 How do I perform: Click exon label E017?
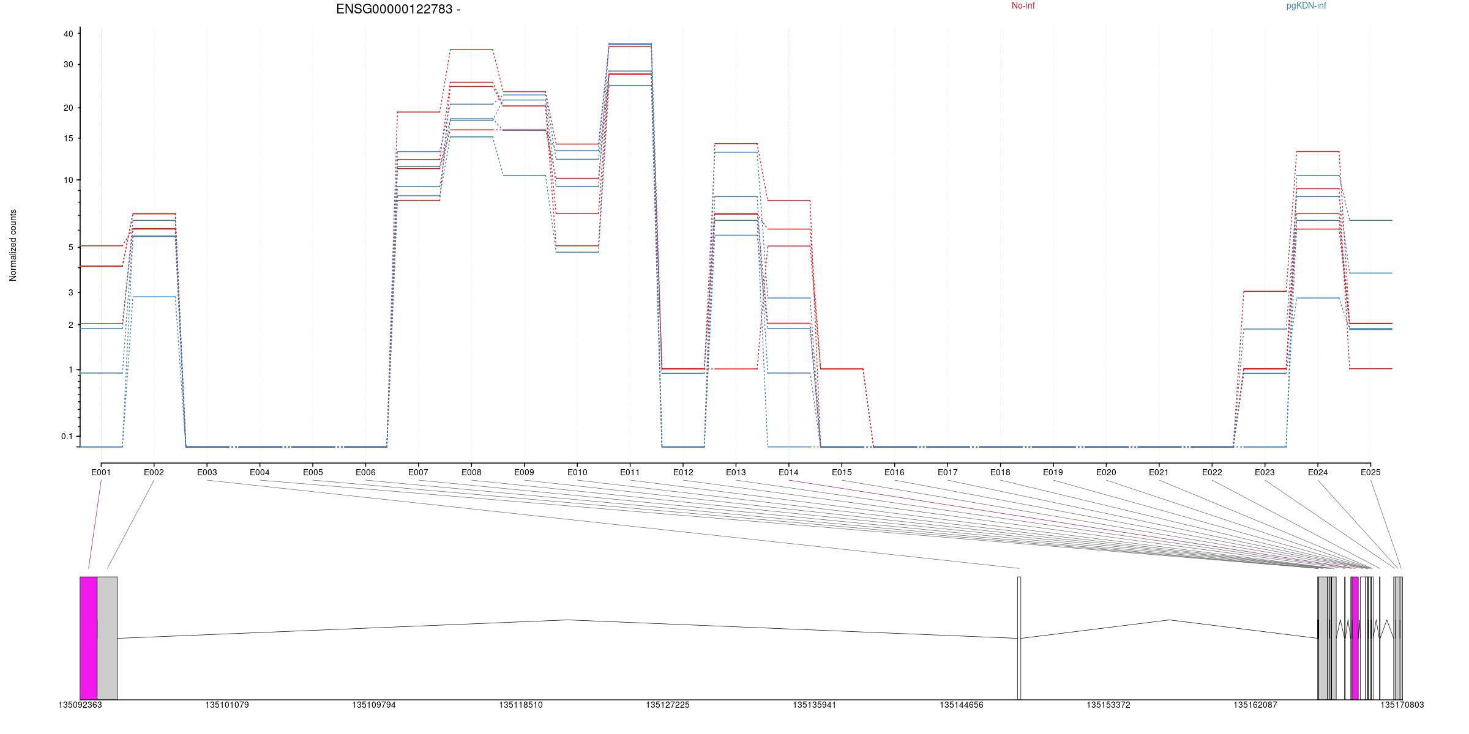coord(948,472)
